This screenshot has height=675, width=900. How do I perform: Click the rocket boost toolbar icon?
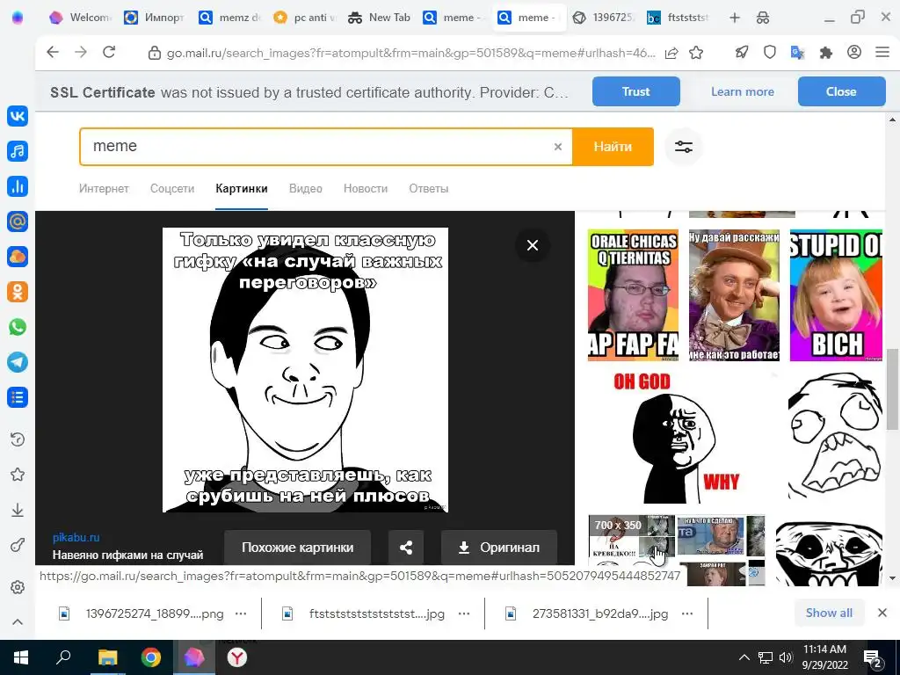[742, 52]
